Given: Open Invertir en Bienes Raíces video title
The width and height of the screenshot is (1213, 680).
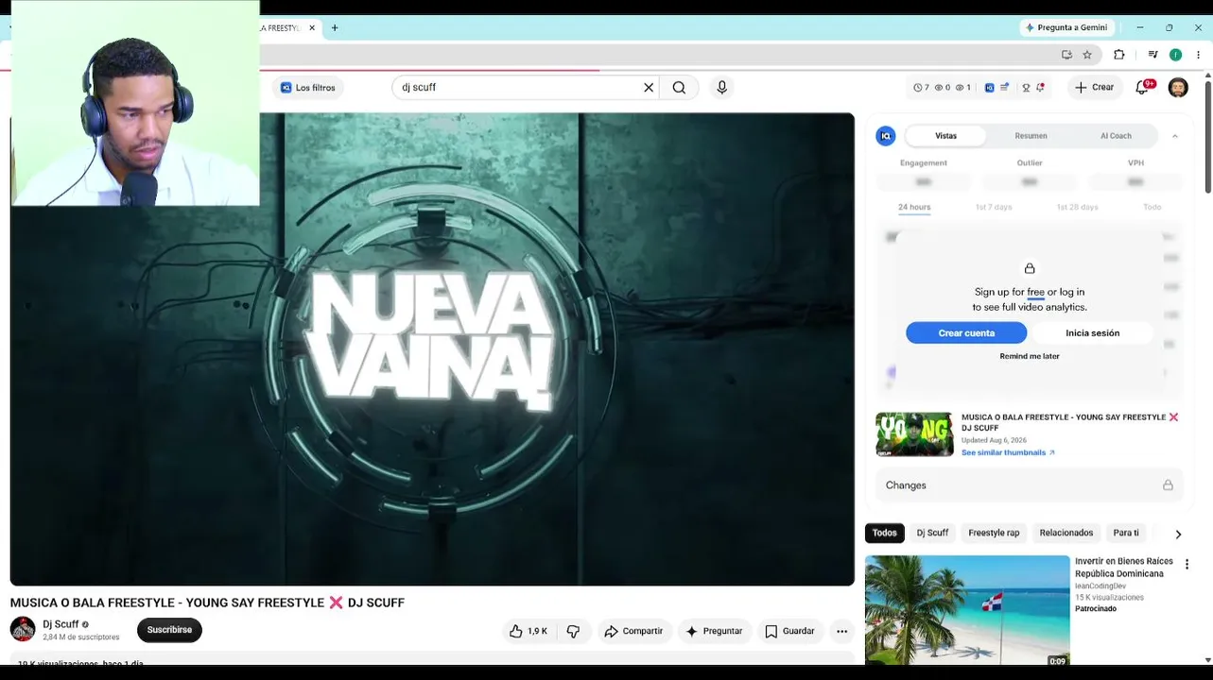Looking at the screenshot, I should pos(1124,568).
